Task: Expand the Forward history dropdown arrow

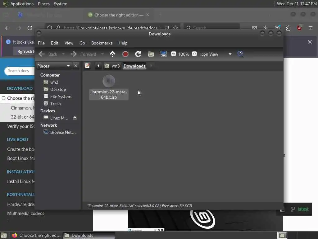Action: click(x=102, y=54)
